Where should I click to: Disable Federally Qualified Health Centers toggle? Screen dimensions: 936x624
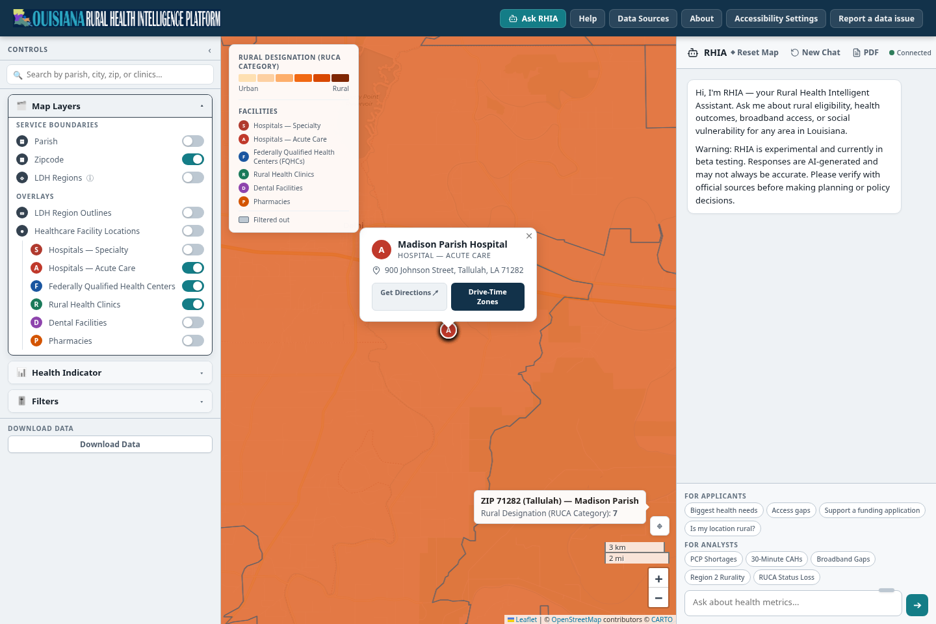coord(193,286)
